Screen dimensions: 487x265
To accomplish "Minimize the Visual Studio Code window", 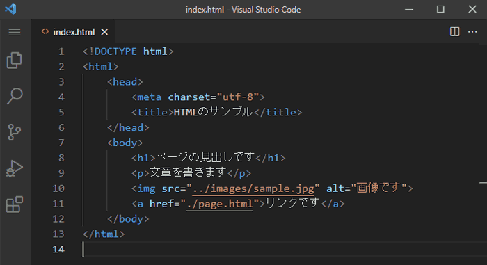I will (409, 9).
